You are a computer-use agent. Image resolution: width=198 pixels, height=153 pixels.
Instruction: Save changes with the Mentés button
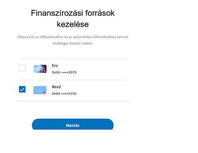tap(73, 124)
